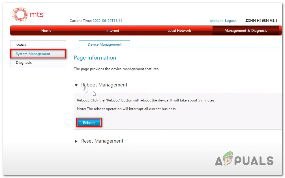Switch to the Internet tab
Screen dimensions: 285x178
point(113,31)
